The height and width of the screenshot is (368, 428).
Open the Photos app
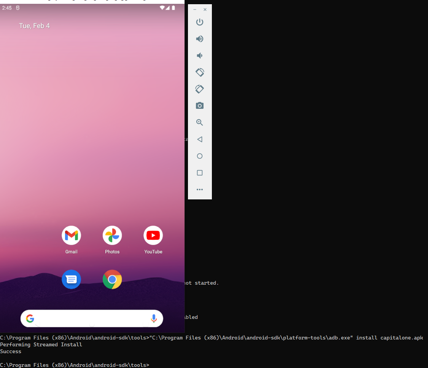[112, 235]
